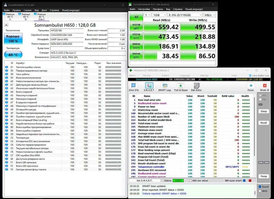Click the Sleep button in Victoria
This screenshot has width=274, height=199.
click(x=263, y=111)
